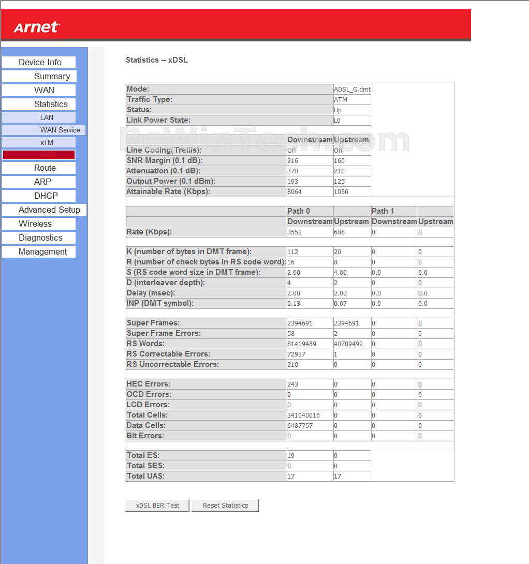The width and height of the screenshot is (529, 564).
Task: Open the DHCP page
Action: 39,196
